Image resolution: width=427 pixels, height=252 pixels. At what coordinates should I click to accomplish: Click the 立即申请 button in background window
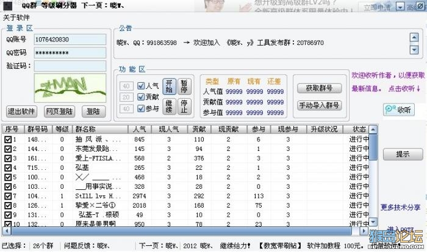[376, 7]
